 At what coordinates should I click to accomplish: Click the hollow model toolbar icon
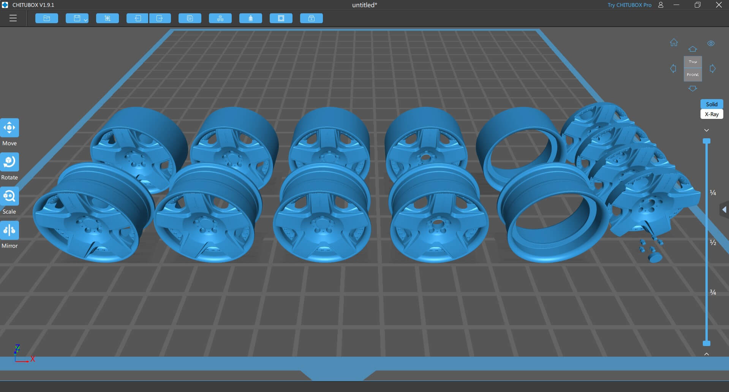point(251,18)
